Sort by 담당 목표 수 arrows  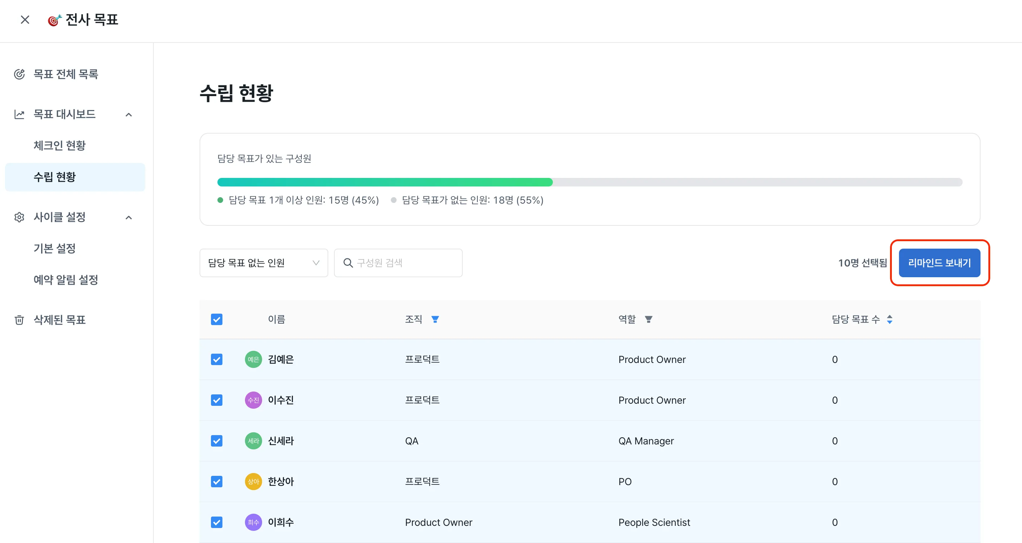coord(889,319)
